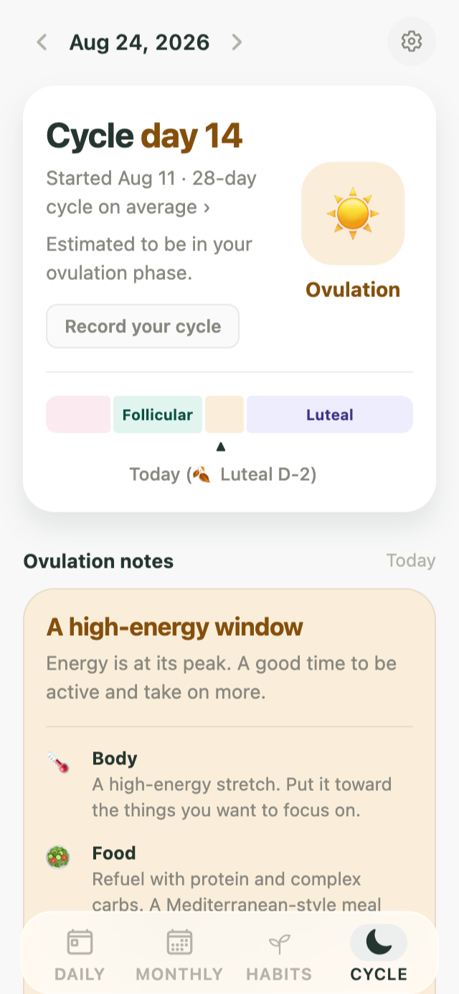Tap the today triangle marker

point(221,446)
